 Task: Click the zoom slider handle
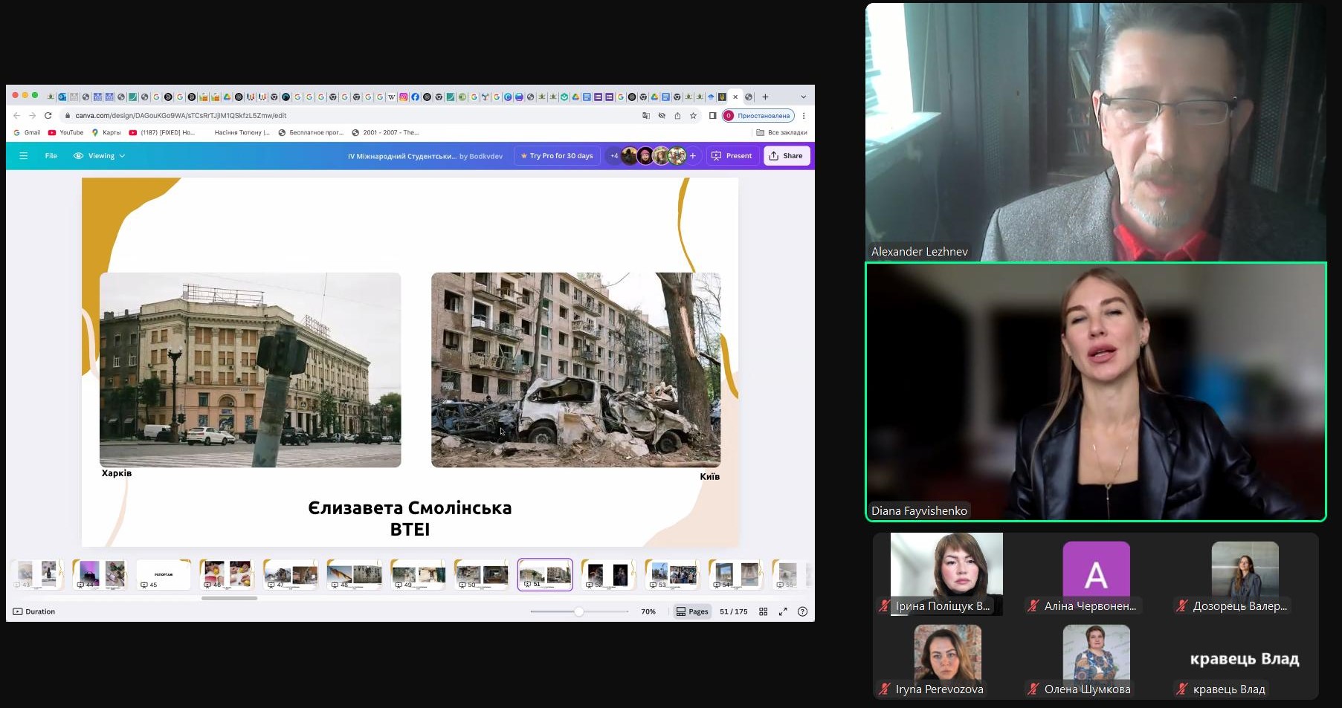[578, 611]
